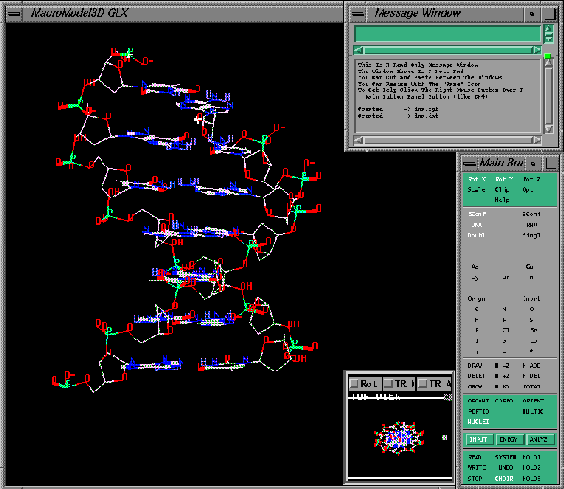Toggle the XY square option
Viewport: 564px width, 489px height.
coord(502,386)
